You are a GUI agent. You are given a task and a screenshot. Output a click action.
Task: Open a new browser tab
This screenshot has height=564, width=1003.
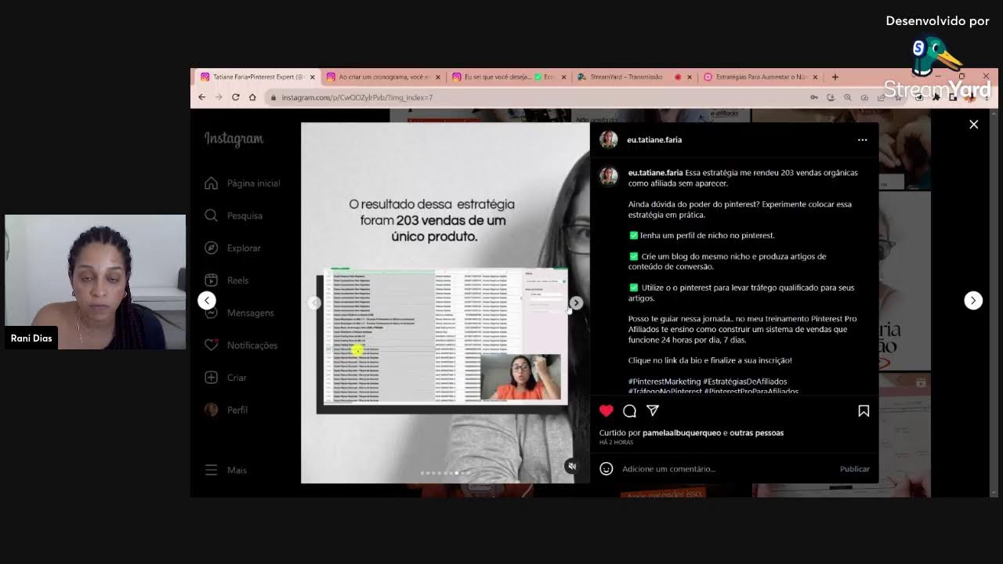click(835, 77)
